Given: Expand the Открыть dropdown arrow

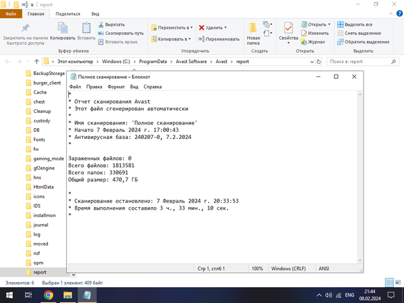Looking at the screenshot, I should click(x=329, y=25).
